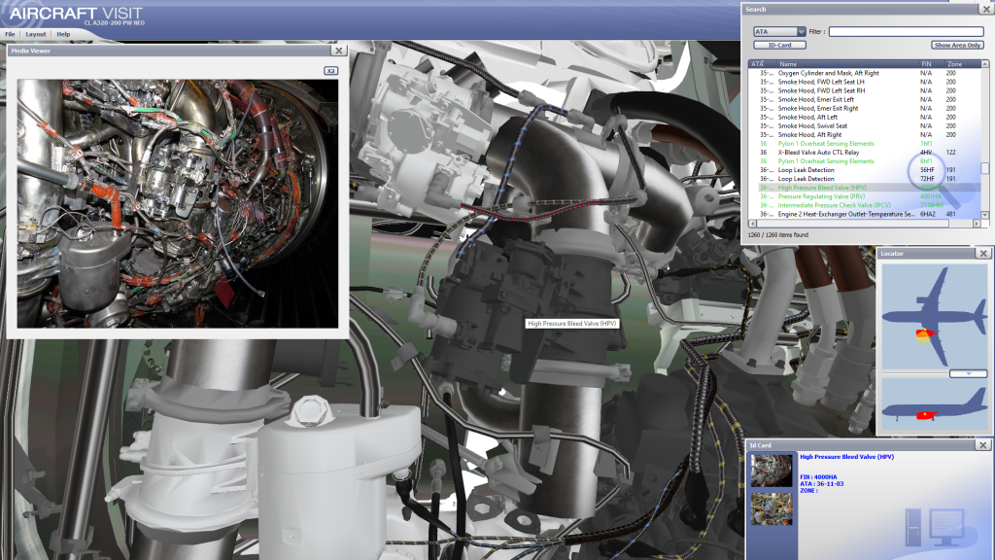Select Loop Leak Detection 56HF row

[x=864, y=170]
